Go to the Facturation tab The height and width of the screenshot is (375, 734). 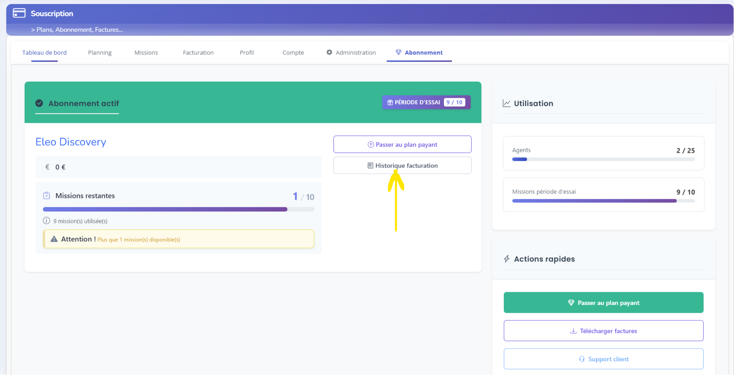pos(198,52)
